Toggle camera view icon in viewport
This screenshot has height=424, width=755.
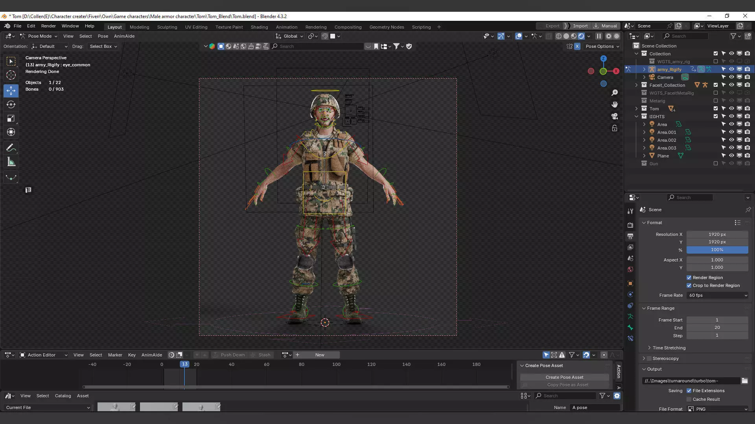(615, 116)
